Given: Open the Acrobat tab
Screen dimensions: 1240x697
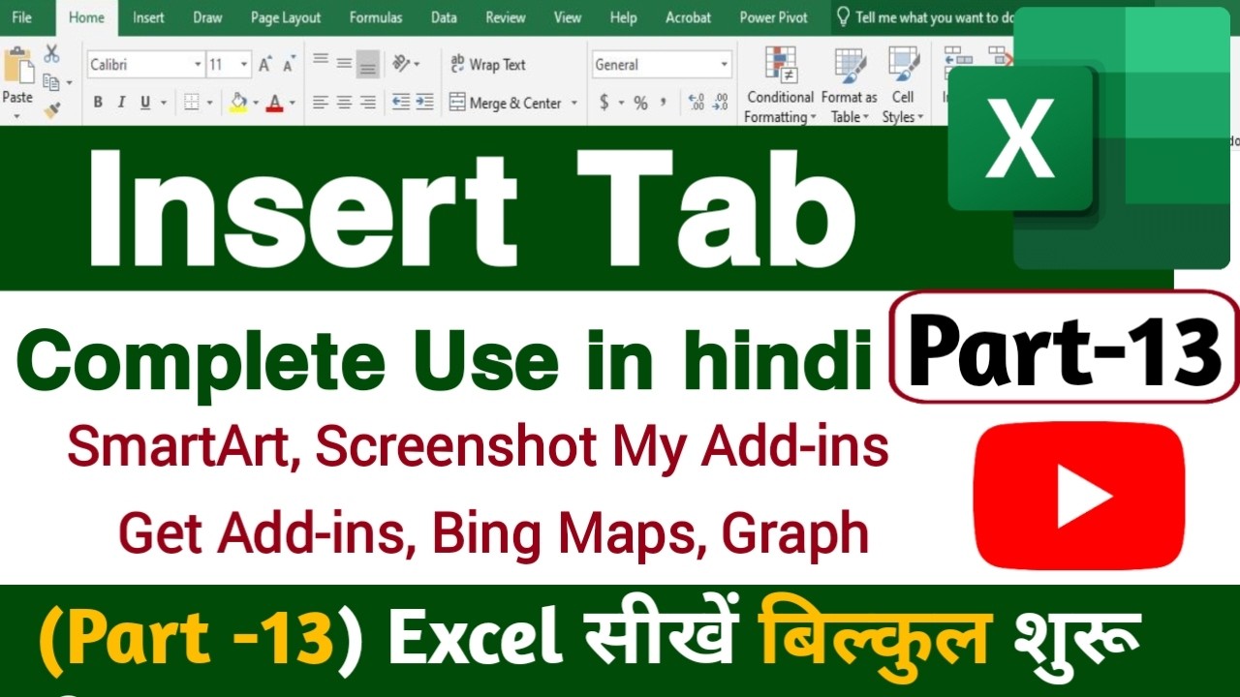Looking at the screenshot, I should (x=688, y=17).
